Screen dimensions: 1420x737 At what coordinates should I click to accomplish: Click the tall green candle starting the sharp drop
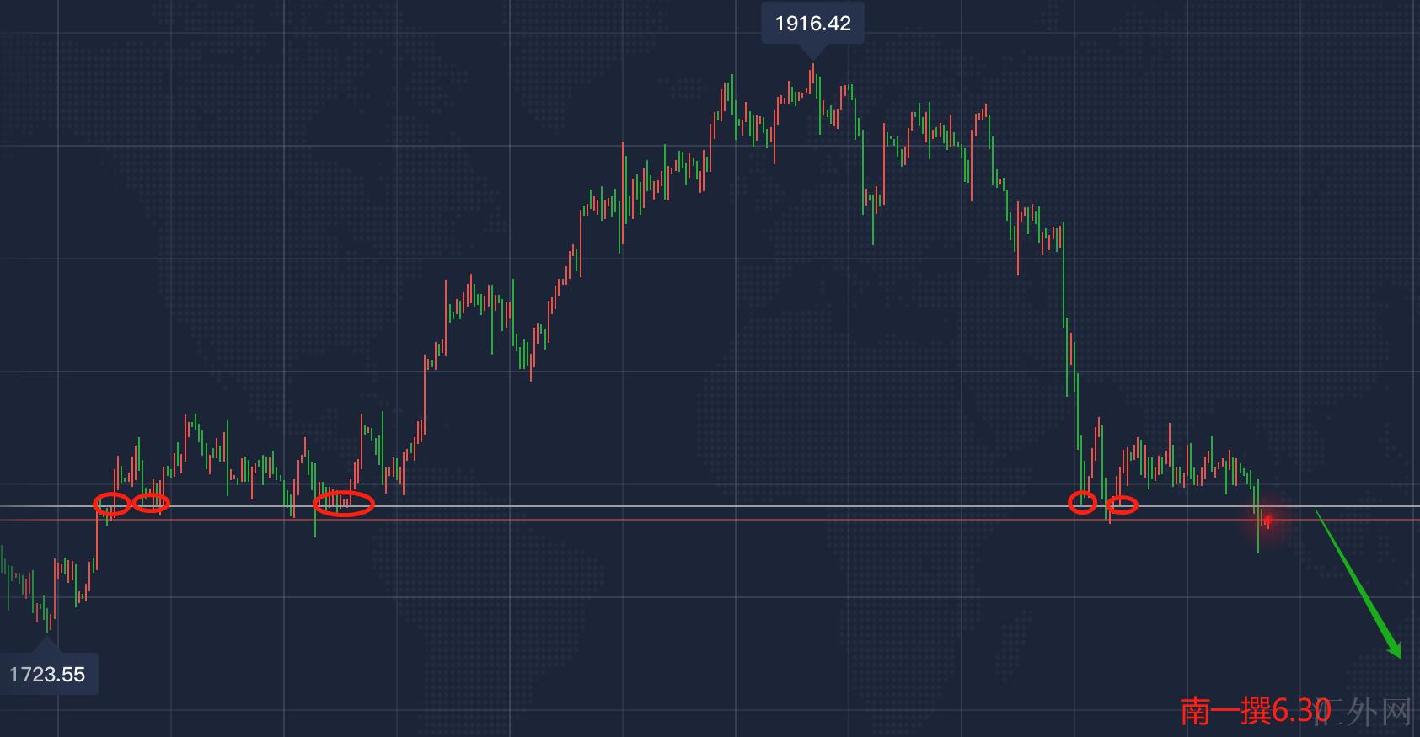pos(1064,270)
